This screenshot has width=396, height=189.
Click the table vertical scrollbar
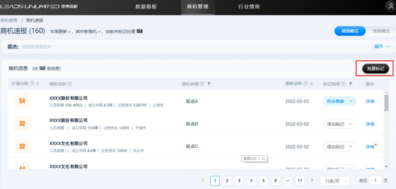click(x=386, y=103)
